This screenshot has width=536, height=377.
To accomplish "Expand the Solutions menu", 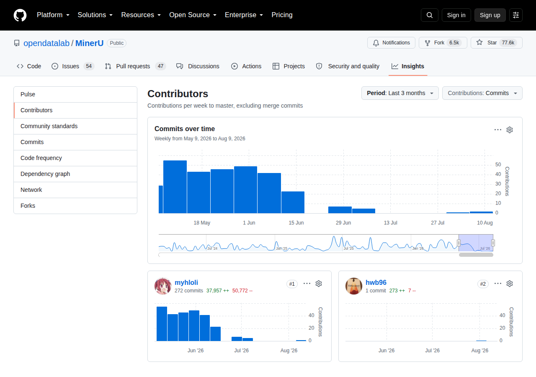I will click(95, 15).
